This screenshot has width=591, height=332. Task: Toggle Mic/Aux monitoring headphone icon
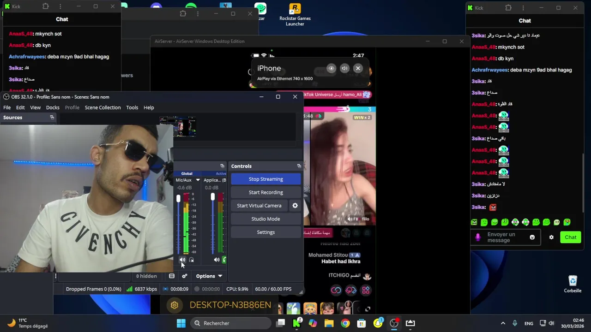[192, 260]
